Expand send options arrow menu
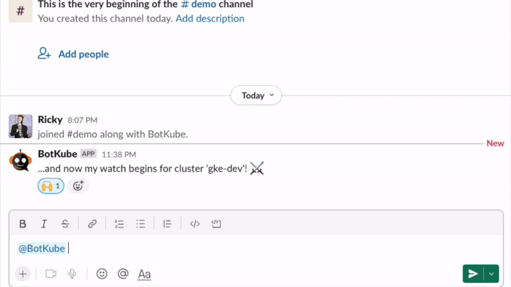The image size is (511, 287). (491, 274)
